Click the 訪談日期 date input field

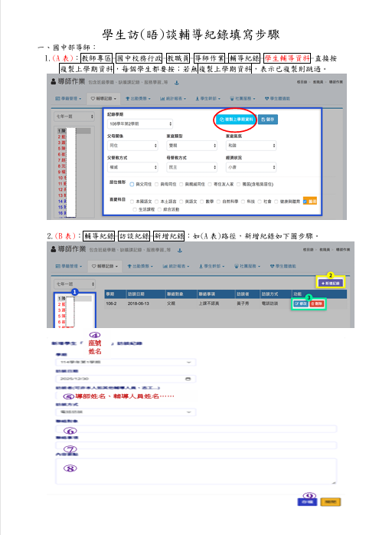(126, 379)
